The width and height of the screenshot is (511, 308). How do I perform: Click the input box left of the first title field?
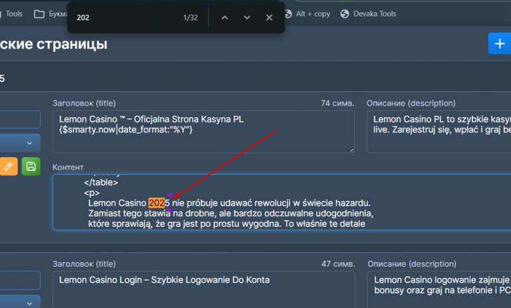click(x=20, y=120)
